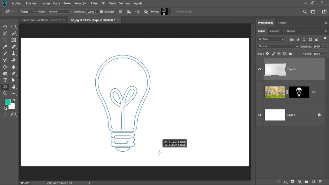329x185 pixels.
Task: Select the Brush tool
Action: click(x=5, y=53)
